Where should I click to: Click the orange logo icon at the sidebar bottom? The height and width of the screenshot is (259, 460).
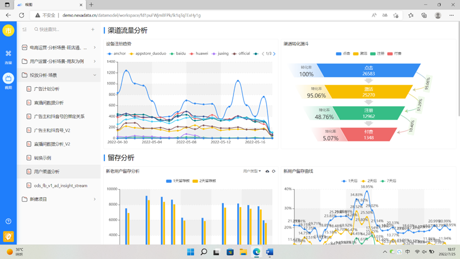coord(8,237)
